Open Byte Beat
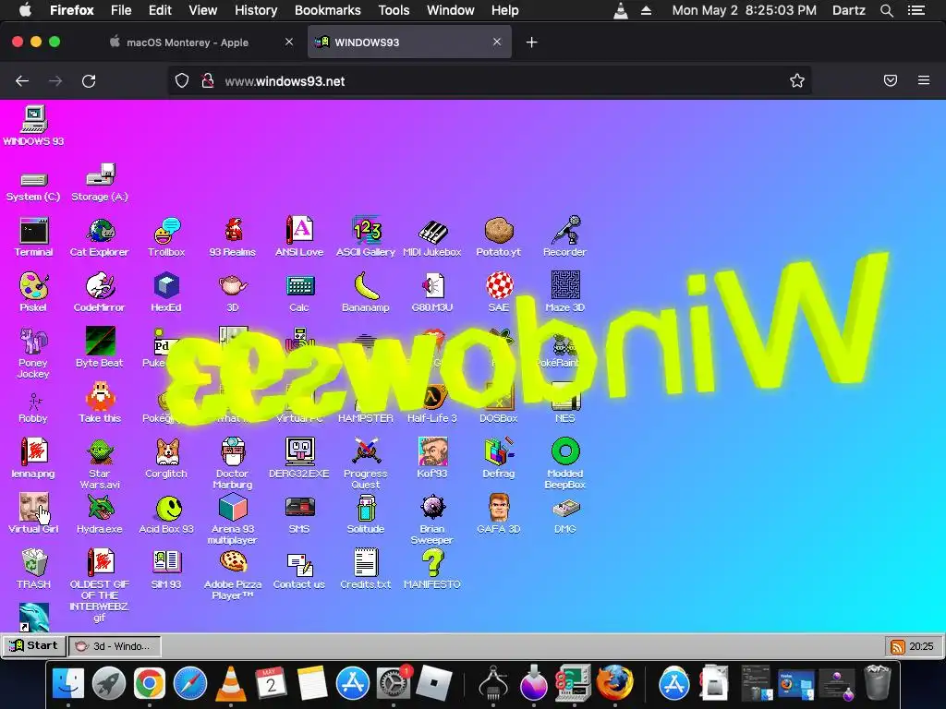 tap(100, 342)
